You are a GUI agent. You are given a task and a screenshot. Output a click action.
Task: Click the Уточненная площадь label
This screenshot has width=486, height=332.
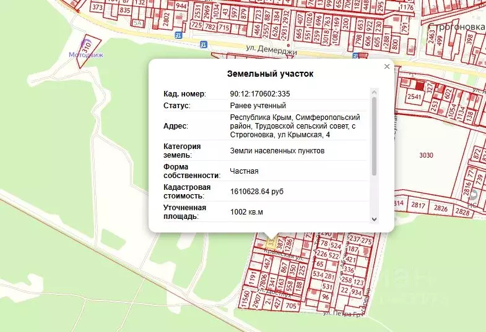click(x=184, y=212)
